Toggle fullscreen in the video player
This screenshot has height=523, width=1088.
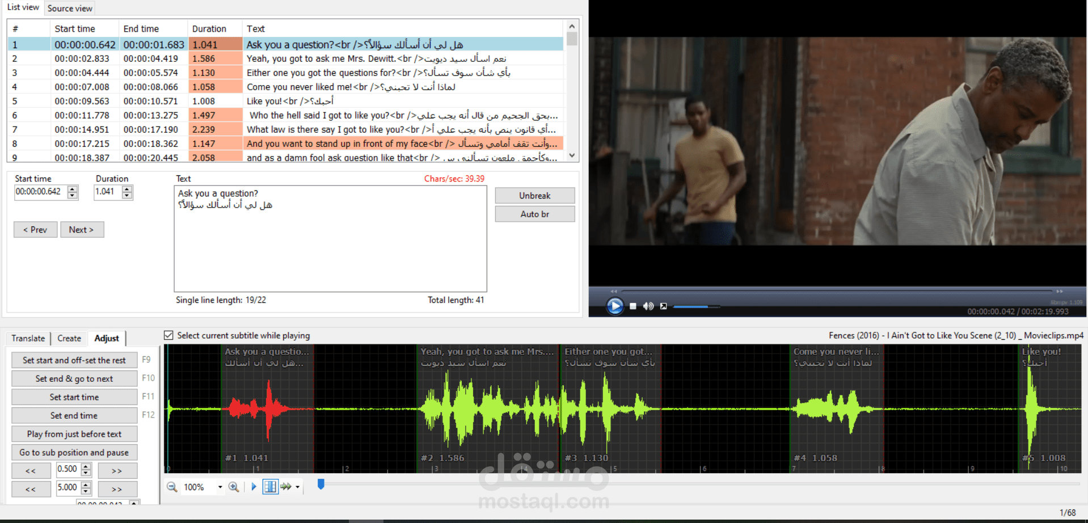[663, 306]
